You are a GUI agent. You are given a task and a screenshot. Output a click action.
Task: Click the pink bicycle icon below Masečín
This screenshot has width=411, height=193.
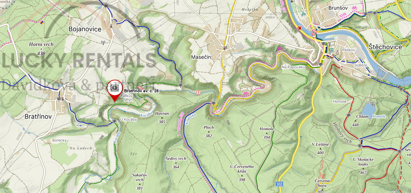[x=246, y=93]
